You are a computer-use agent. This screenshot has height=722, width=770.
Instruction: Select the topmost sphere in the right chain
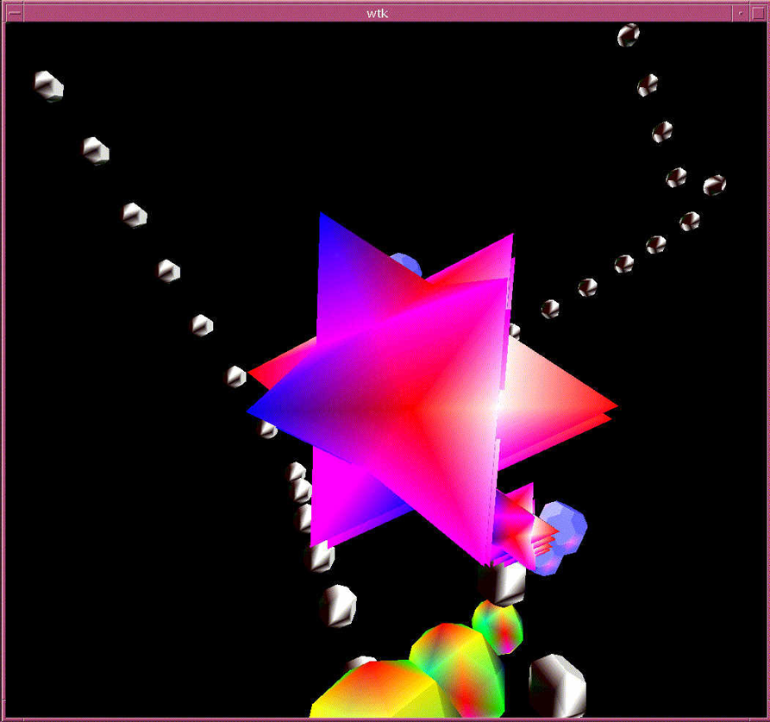point(629,35)
